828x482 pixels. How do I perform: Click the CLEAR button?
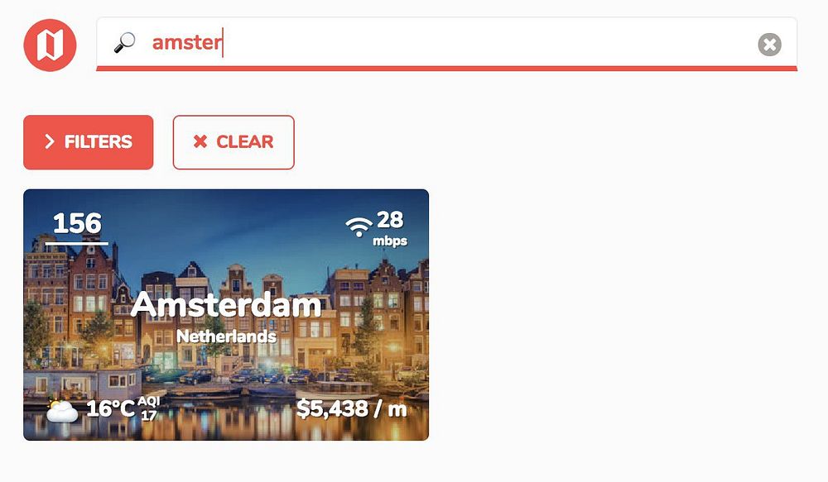tap(233, 142)
